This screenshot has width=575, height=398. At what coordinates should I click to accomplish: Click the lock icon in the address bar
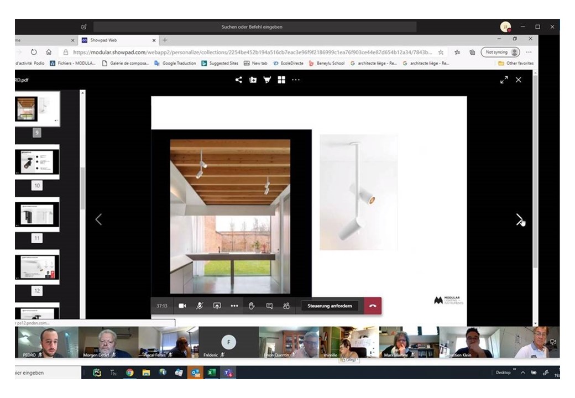pos(66,52)
